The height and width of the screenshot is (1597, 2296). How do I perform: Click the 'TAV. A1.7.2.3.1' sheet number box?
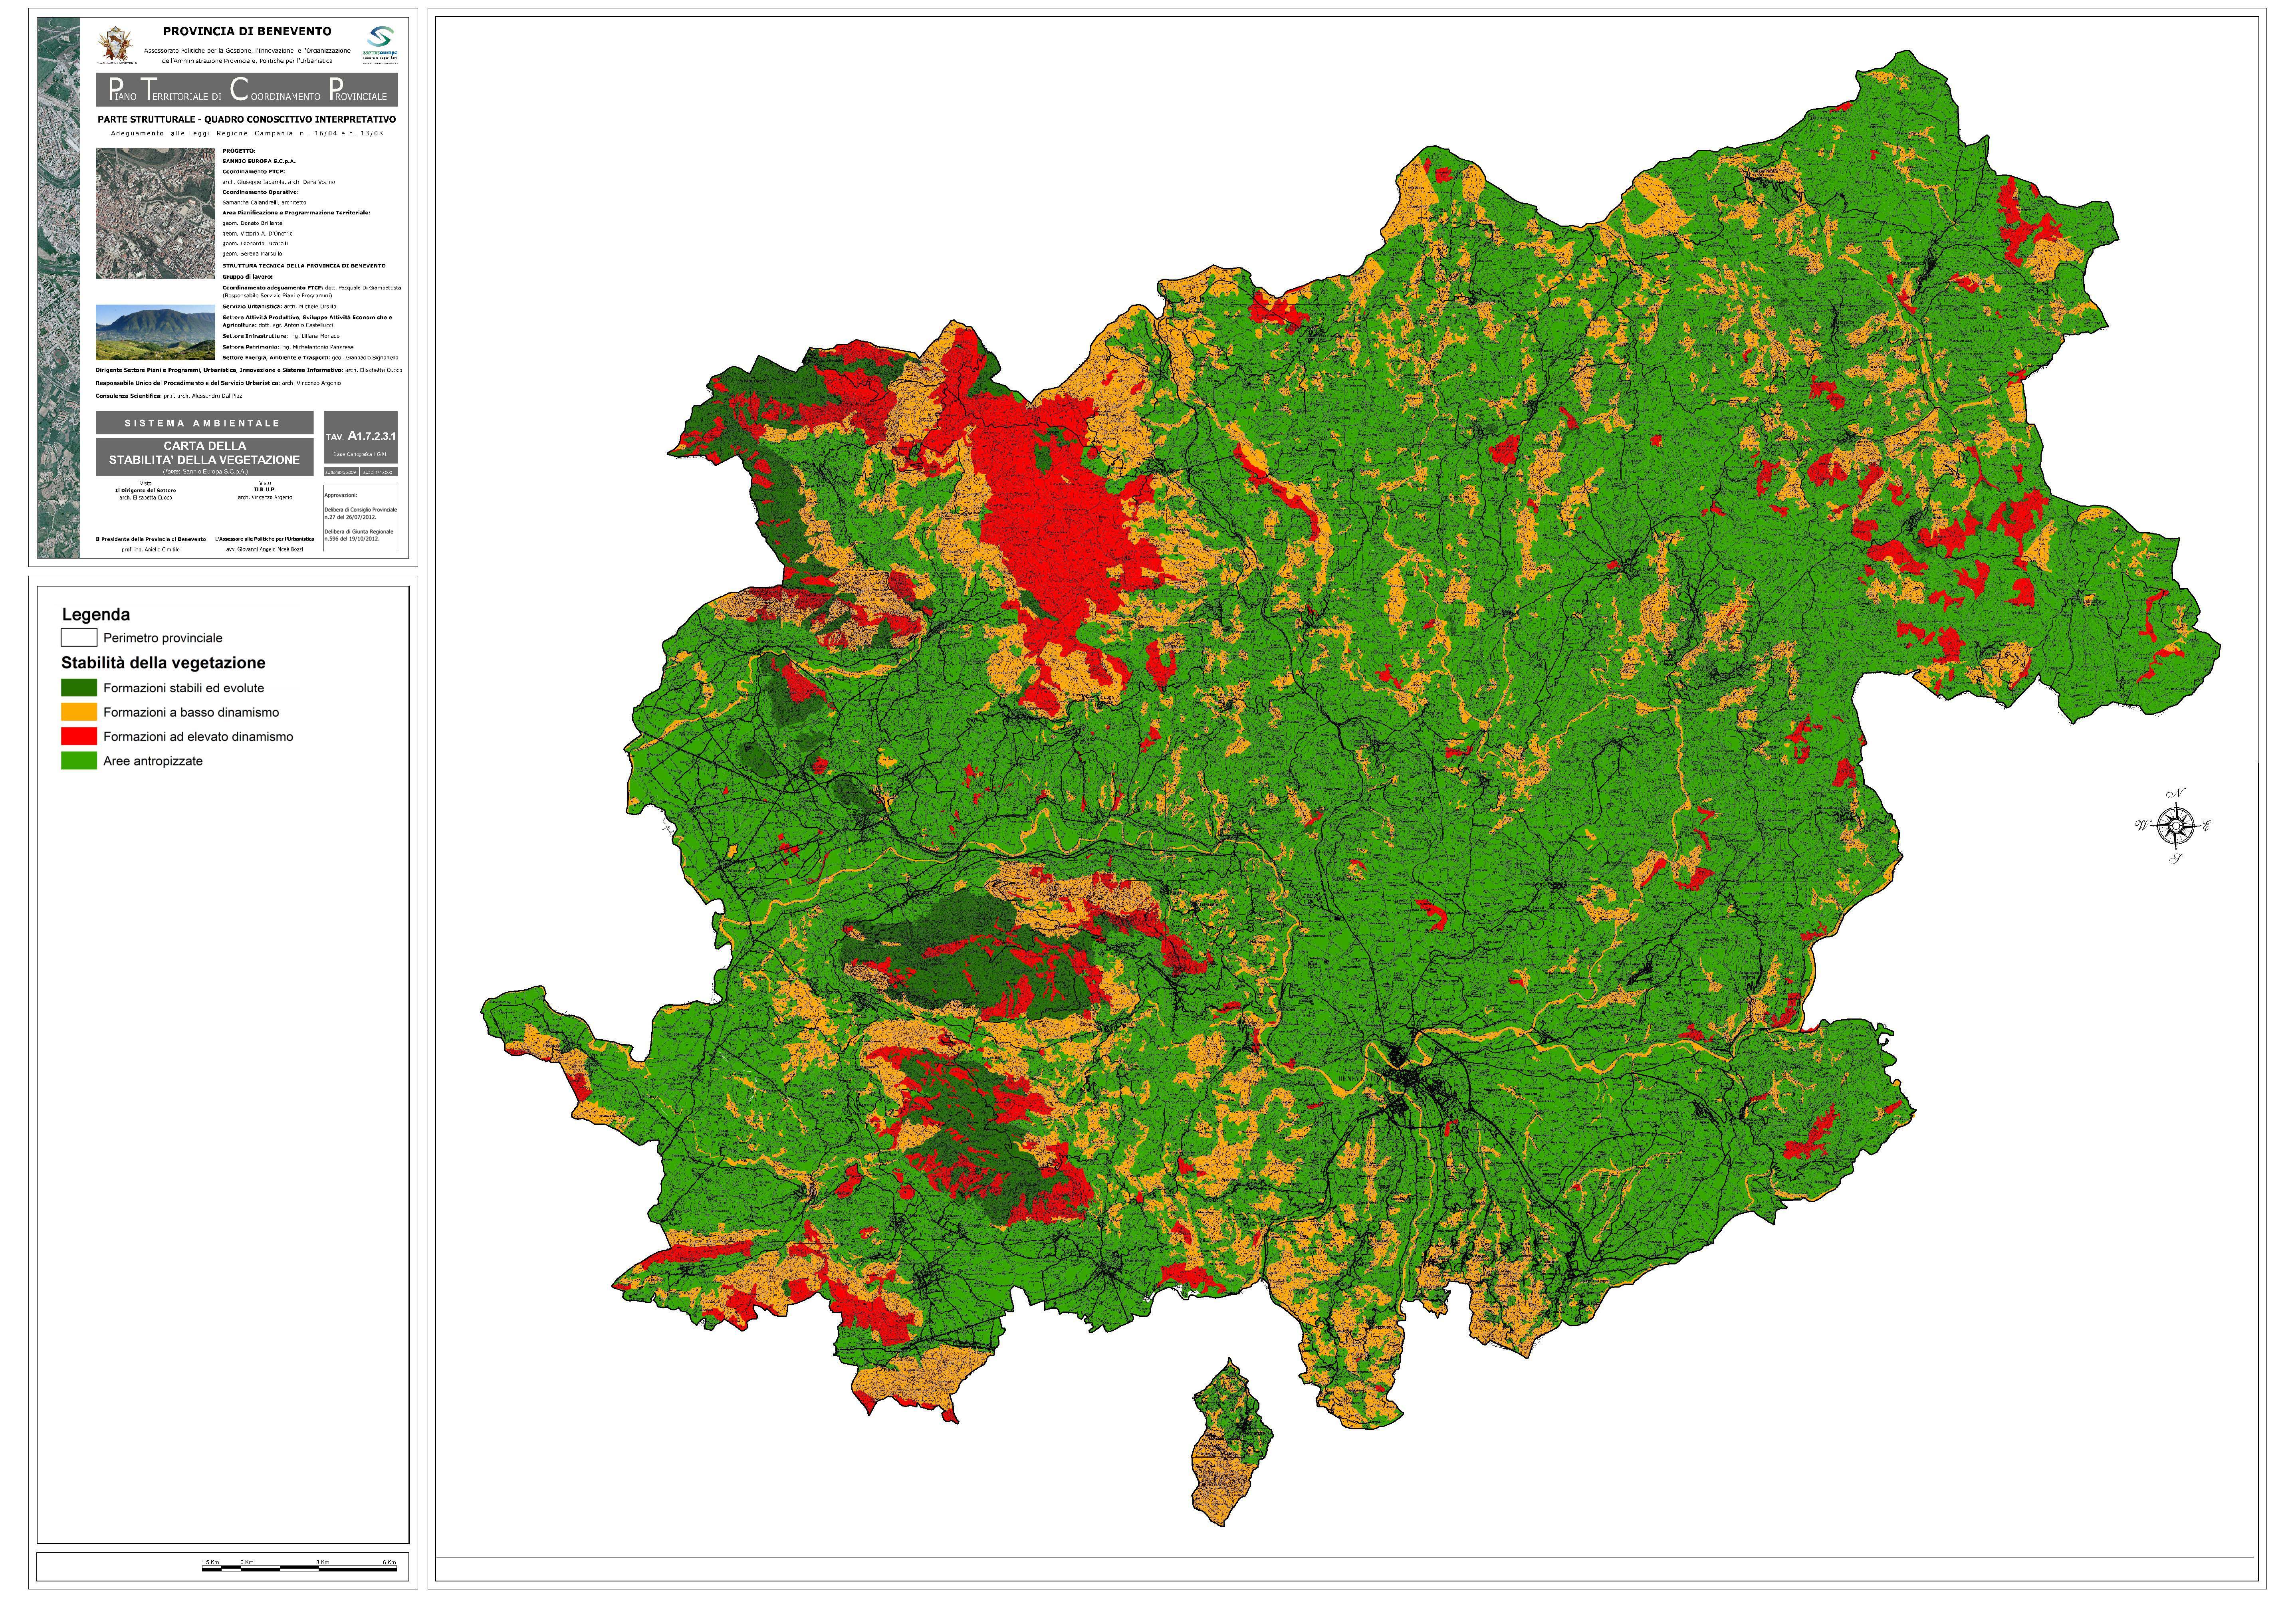[x=361, y=437]
